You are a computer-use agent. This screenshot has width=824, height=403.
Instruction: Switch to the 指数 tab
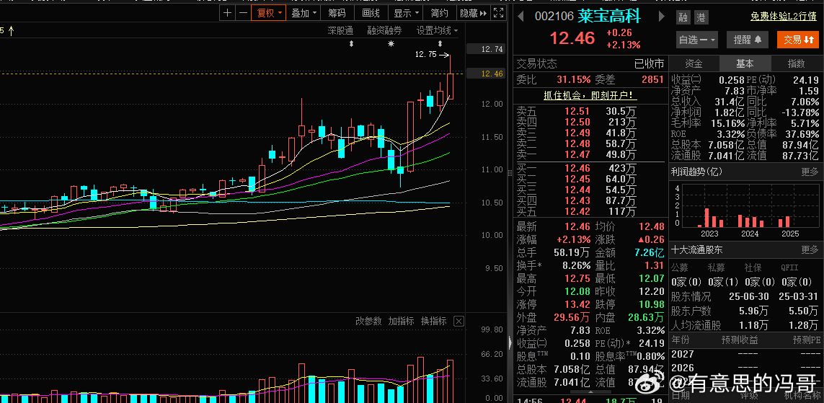point(796,63)
